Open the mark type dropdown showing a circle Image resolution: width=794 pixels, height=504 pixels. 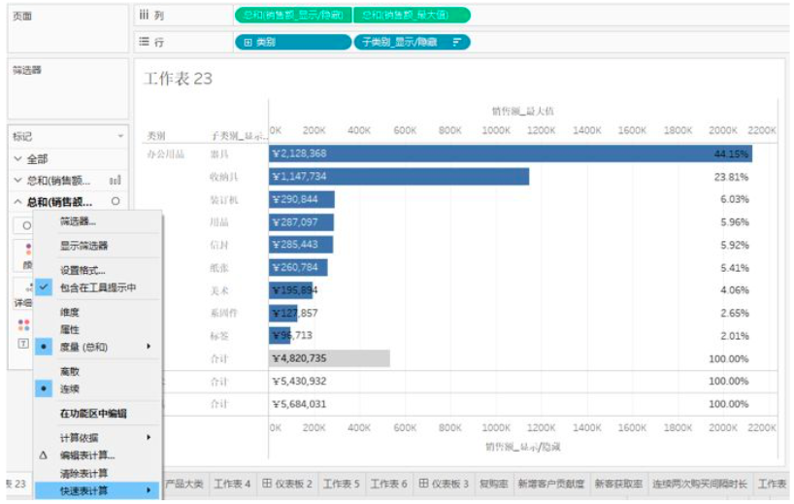[23, 225]
